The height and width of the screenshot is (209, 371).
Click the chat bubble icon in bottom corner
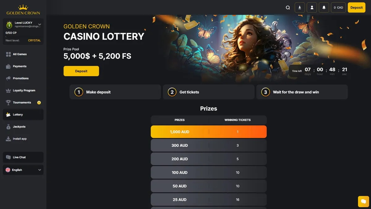pos(363,201)
